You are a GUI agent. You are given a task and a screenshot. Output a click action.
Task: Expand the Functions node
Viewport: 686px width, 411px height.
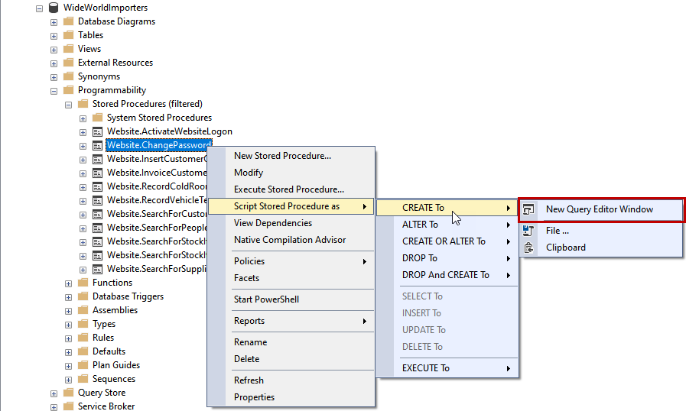68,283
